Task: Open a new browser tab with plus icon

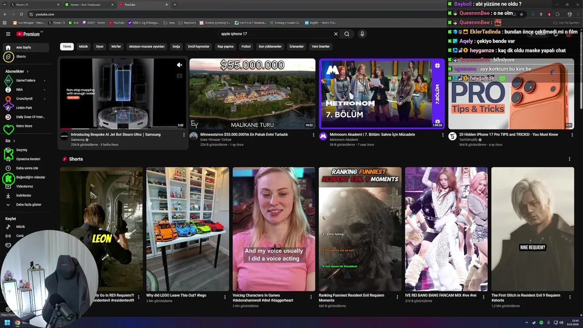Action: 175,5
